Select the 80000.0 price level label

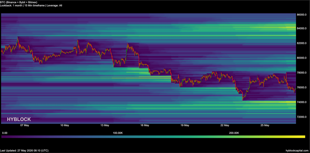point(302,58)
